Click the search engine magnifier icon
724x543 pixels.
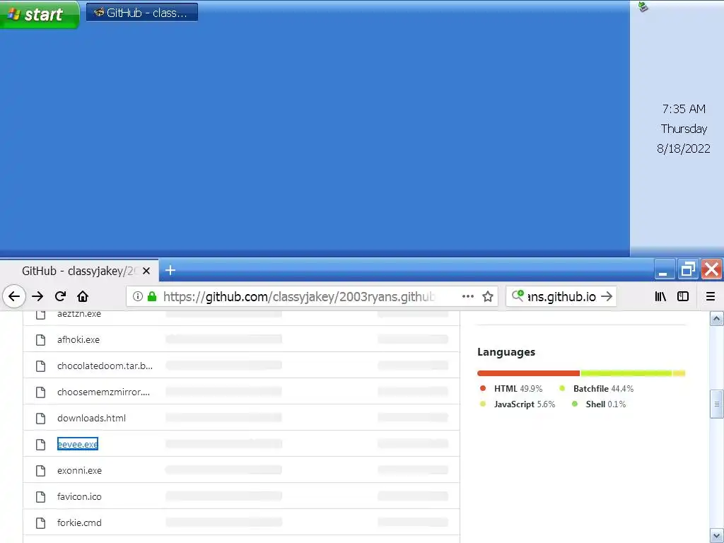518,296
